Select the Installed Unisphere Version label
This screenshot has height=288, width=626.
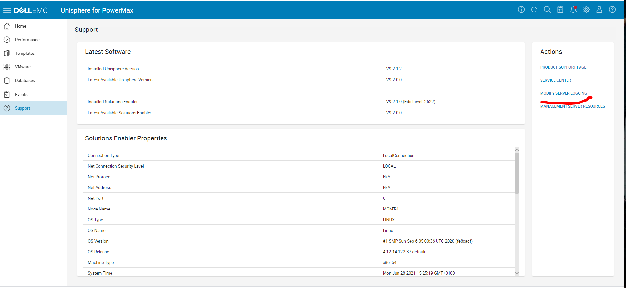click(x=113, y=69)
